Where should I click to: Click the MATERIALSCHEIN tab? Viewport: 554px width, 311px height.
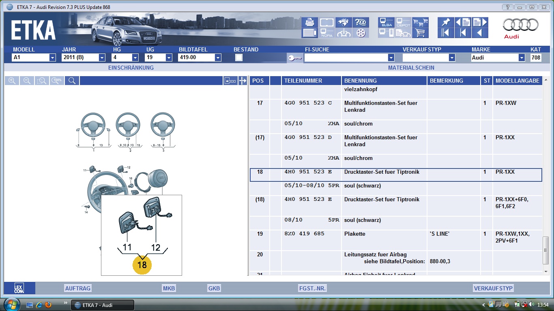tap(411, 68)
